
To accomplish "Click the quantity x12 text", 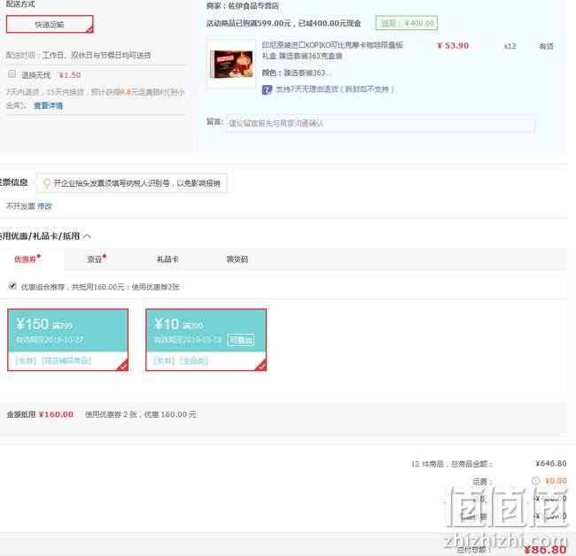I will pyautogui.click(x=510, y=46).
